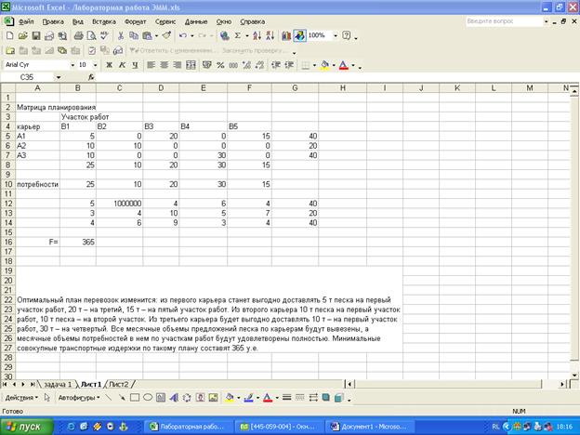
Task: Insert a picture from file
Action: pos(214,398)
